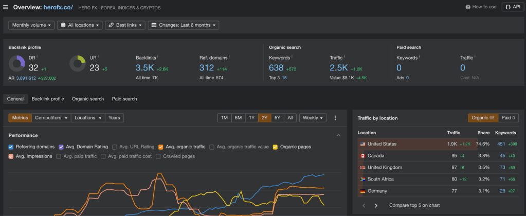Toggle Avg. organic traffic checkbox
This screenshot has width=526, height=216.
[x=161, y=147]
